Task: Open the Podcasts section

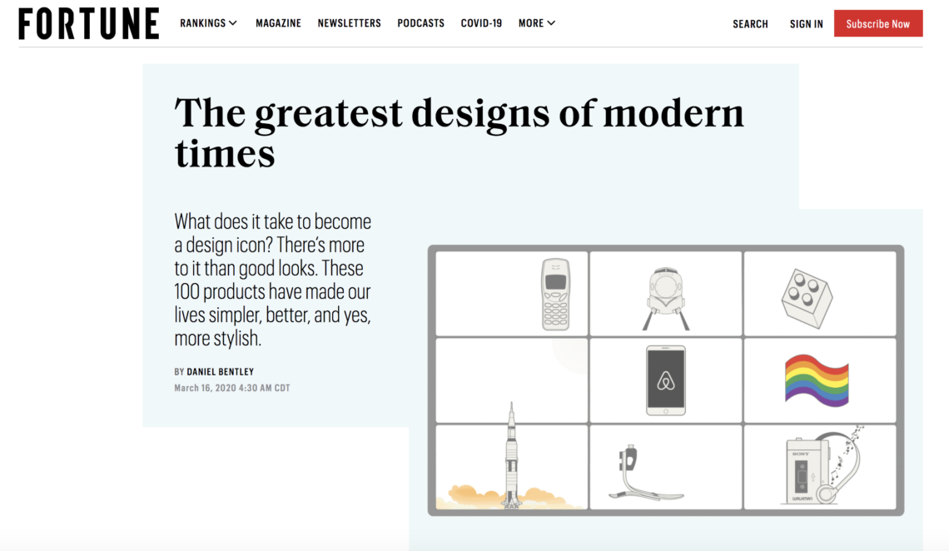Action: coord(420,23)
